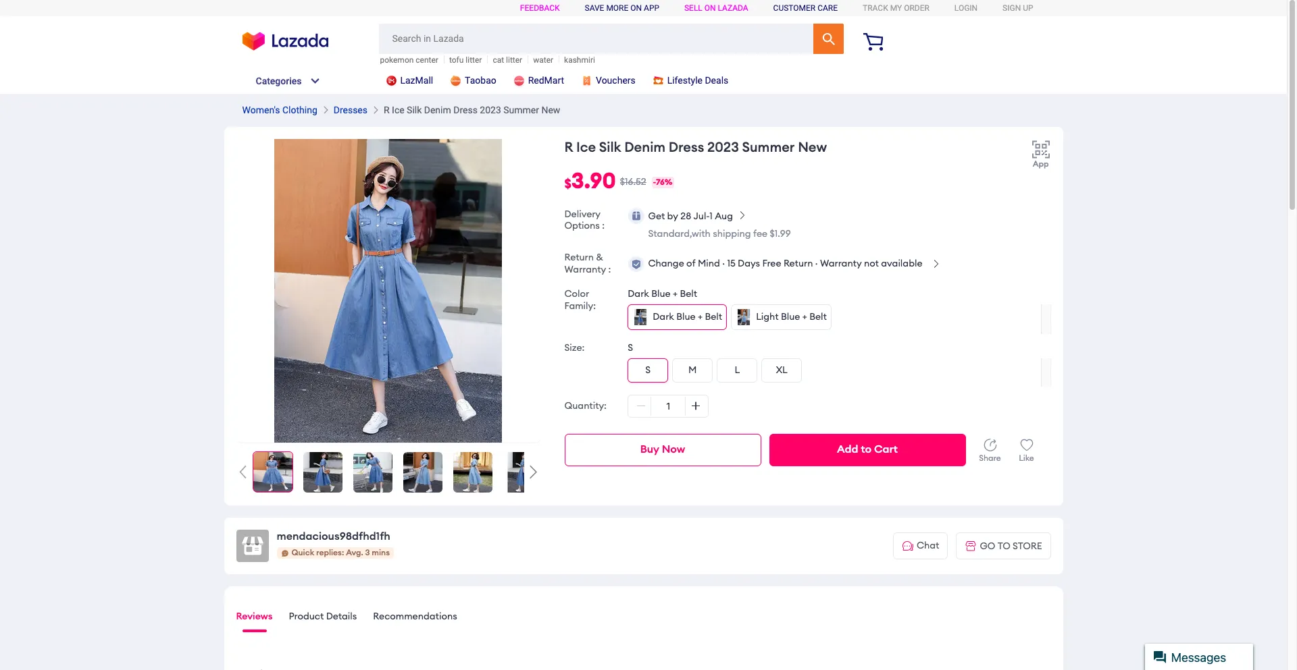Open SELL ON LAZADA link

716,8
